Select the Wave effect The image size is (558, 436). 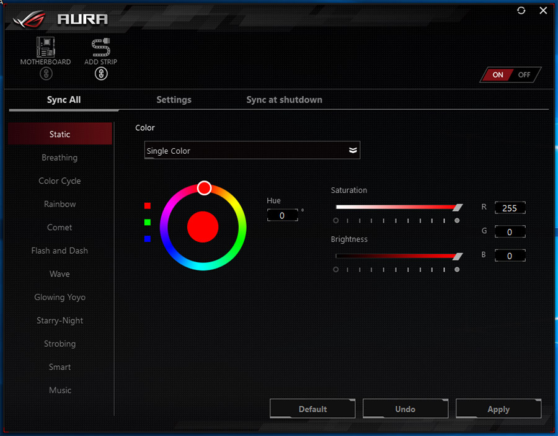[x=60, y=274]
